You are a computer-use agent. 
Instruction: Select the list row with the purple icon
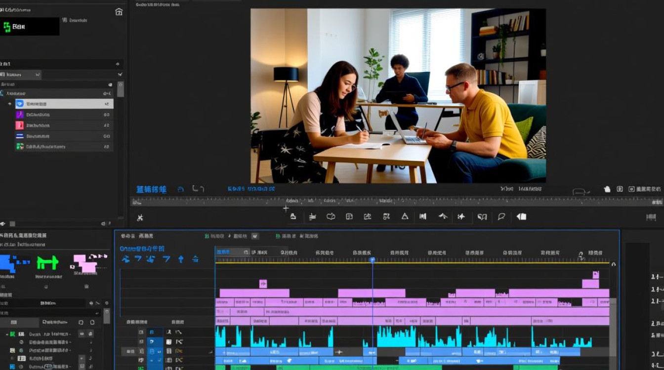click(x=64, y=114)
